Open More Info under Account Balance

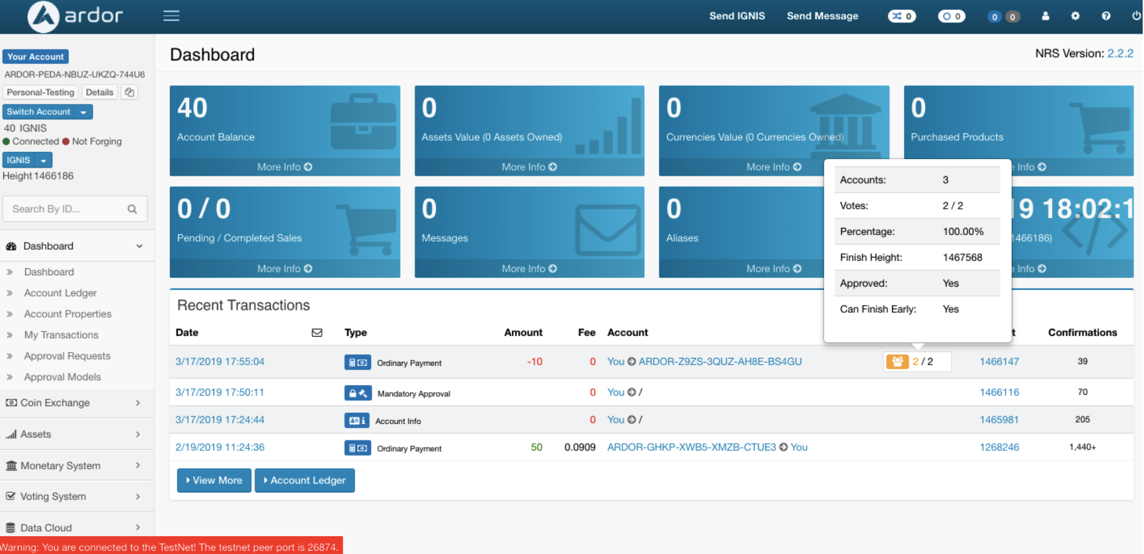tap(284, 167)
